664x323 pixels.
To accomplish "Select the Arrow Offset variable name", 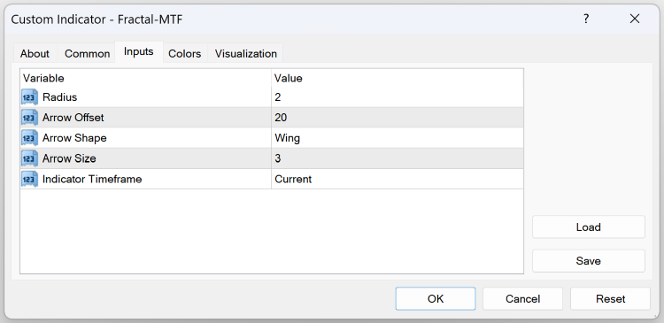I will [73, 118].
